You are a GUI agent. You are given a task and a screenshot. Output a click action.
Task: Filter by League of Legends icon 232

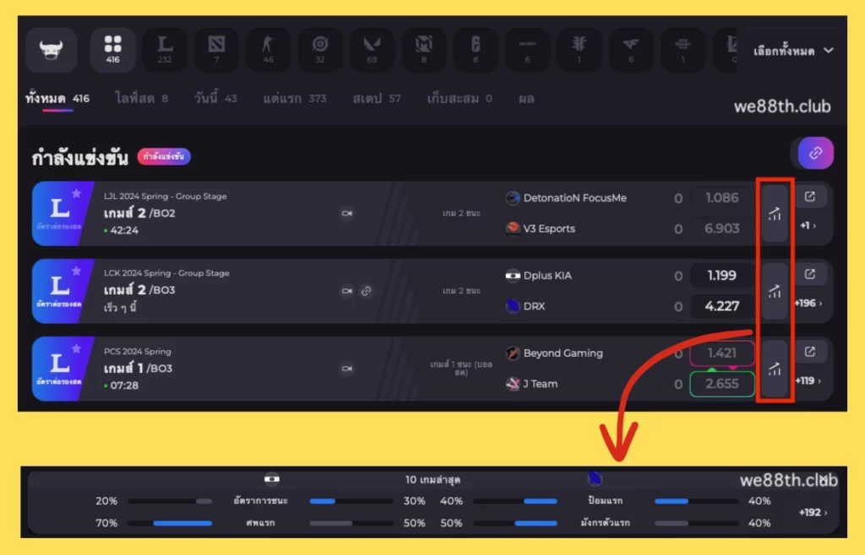click(x=165, y=50)
